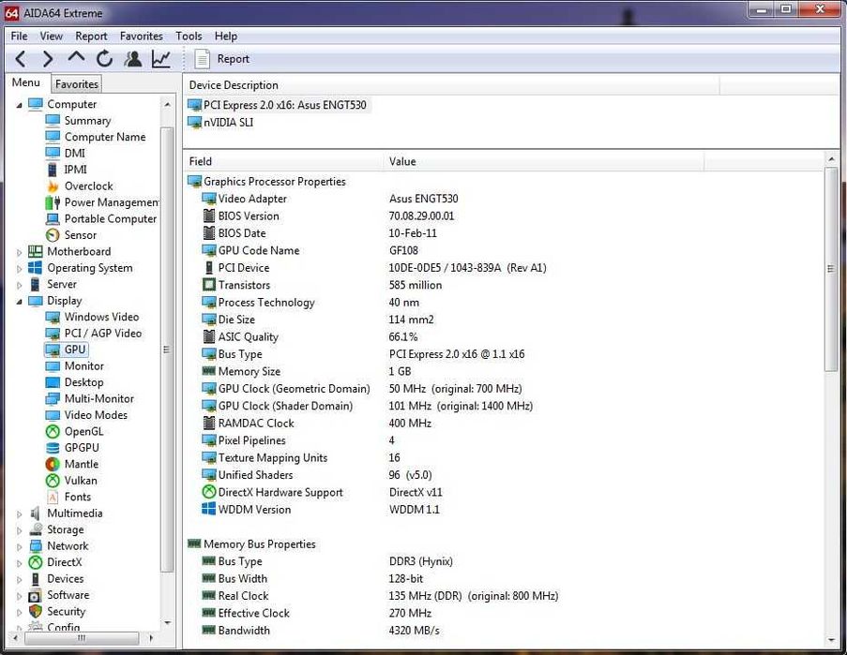Screen dimensions: 847x655
Task: Select the Power Management battery icon
Action: [x=53, y=202]
